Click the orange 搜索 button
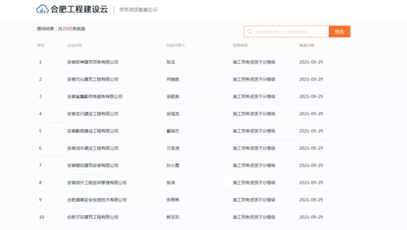407x230 pixels. click(339, 32)
